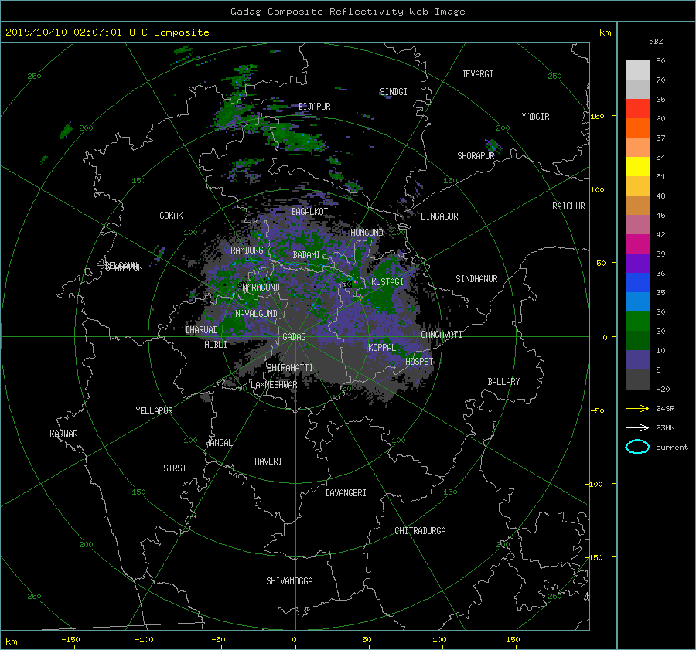Viewport: 696px width, 650px height.
Task: Click the HAVERI city label
Action: coord(268,461)
